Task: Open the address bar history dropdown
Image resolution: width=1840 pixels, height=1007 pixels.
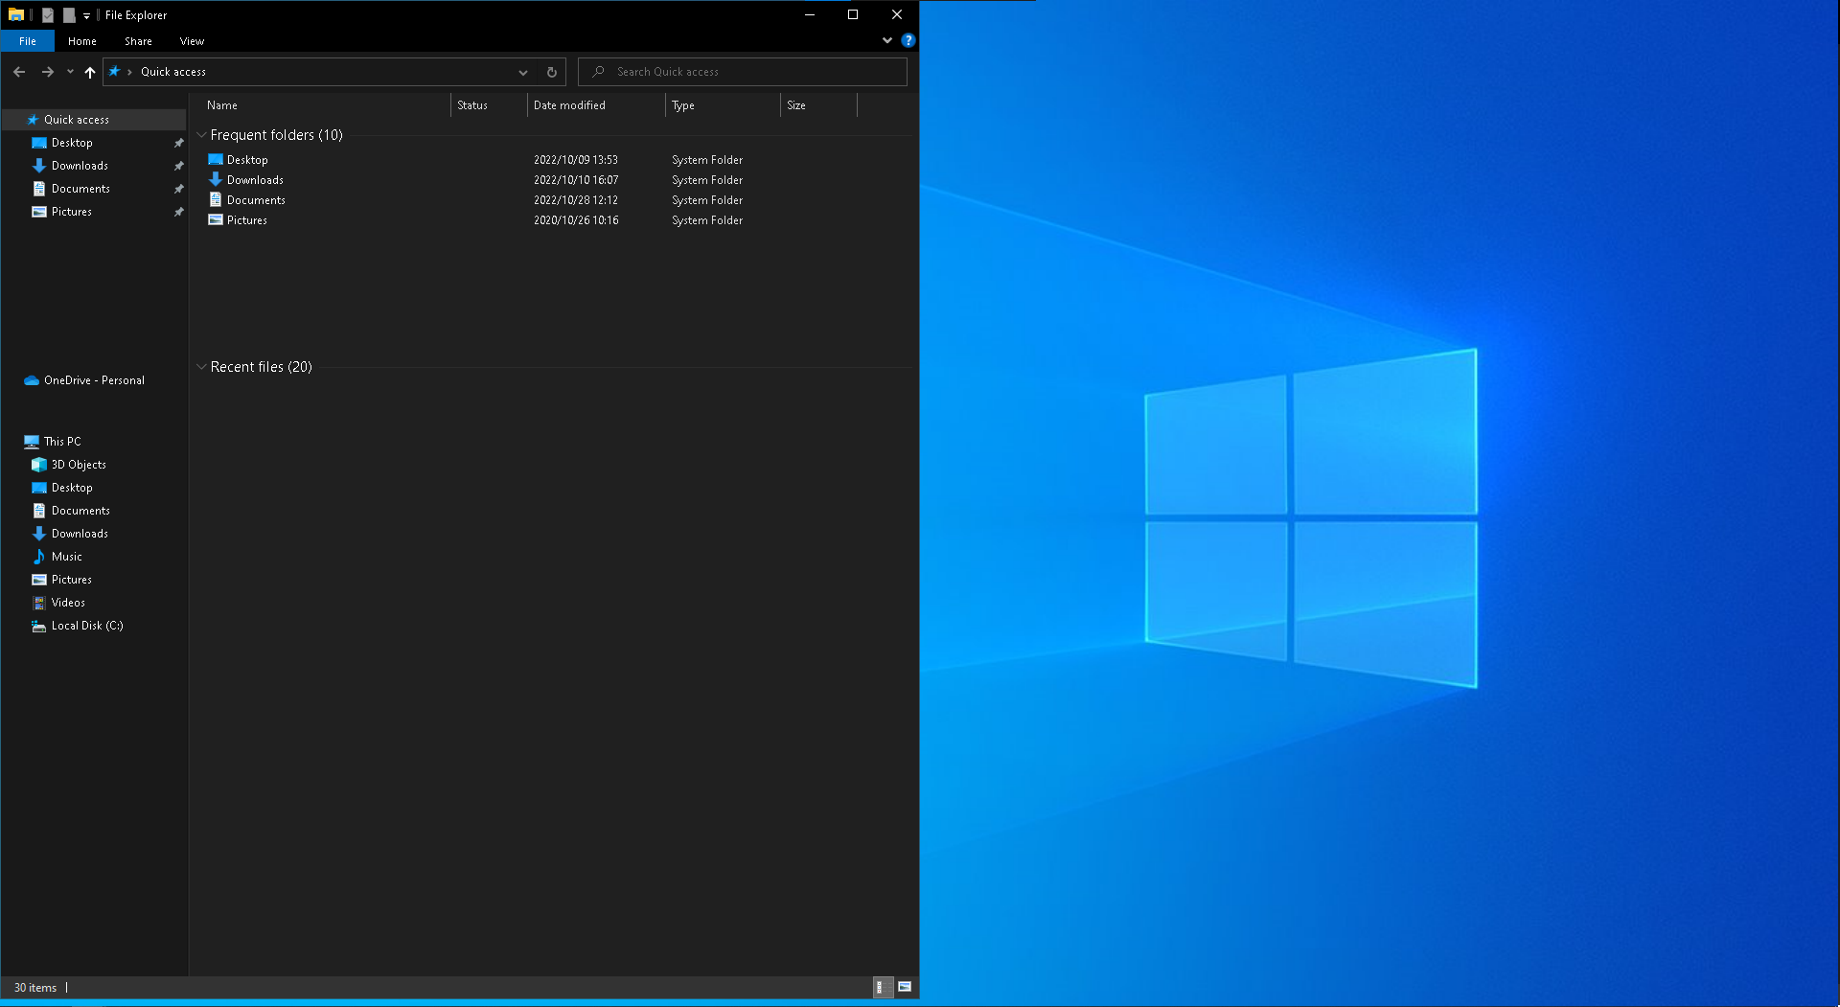Action: (x=523, y=72)
